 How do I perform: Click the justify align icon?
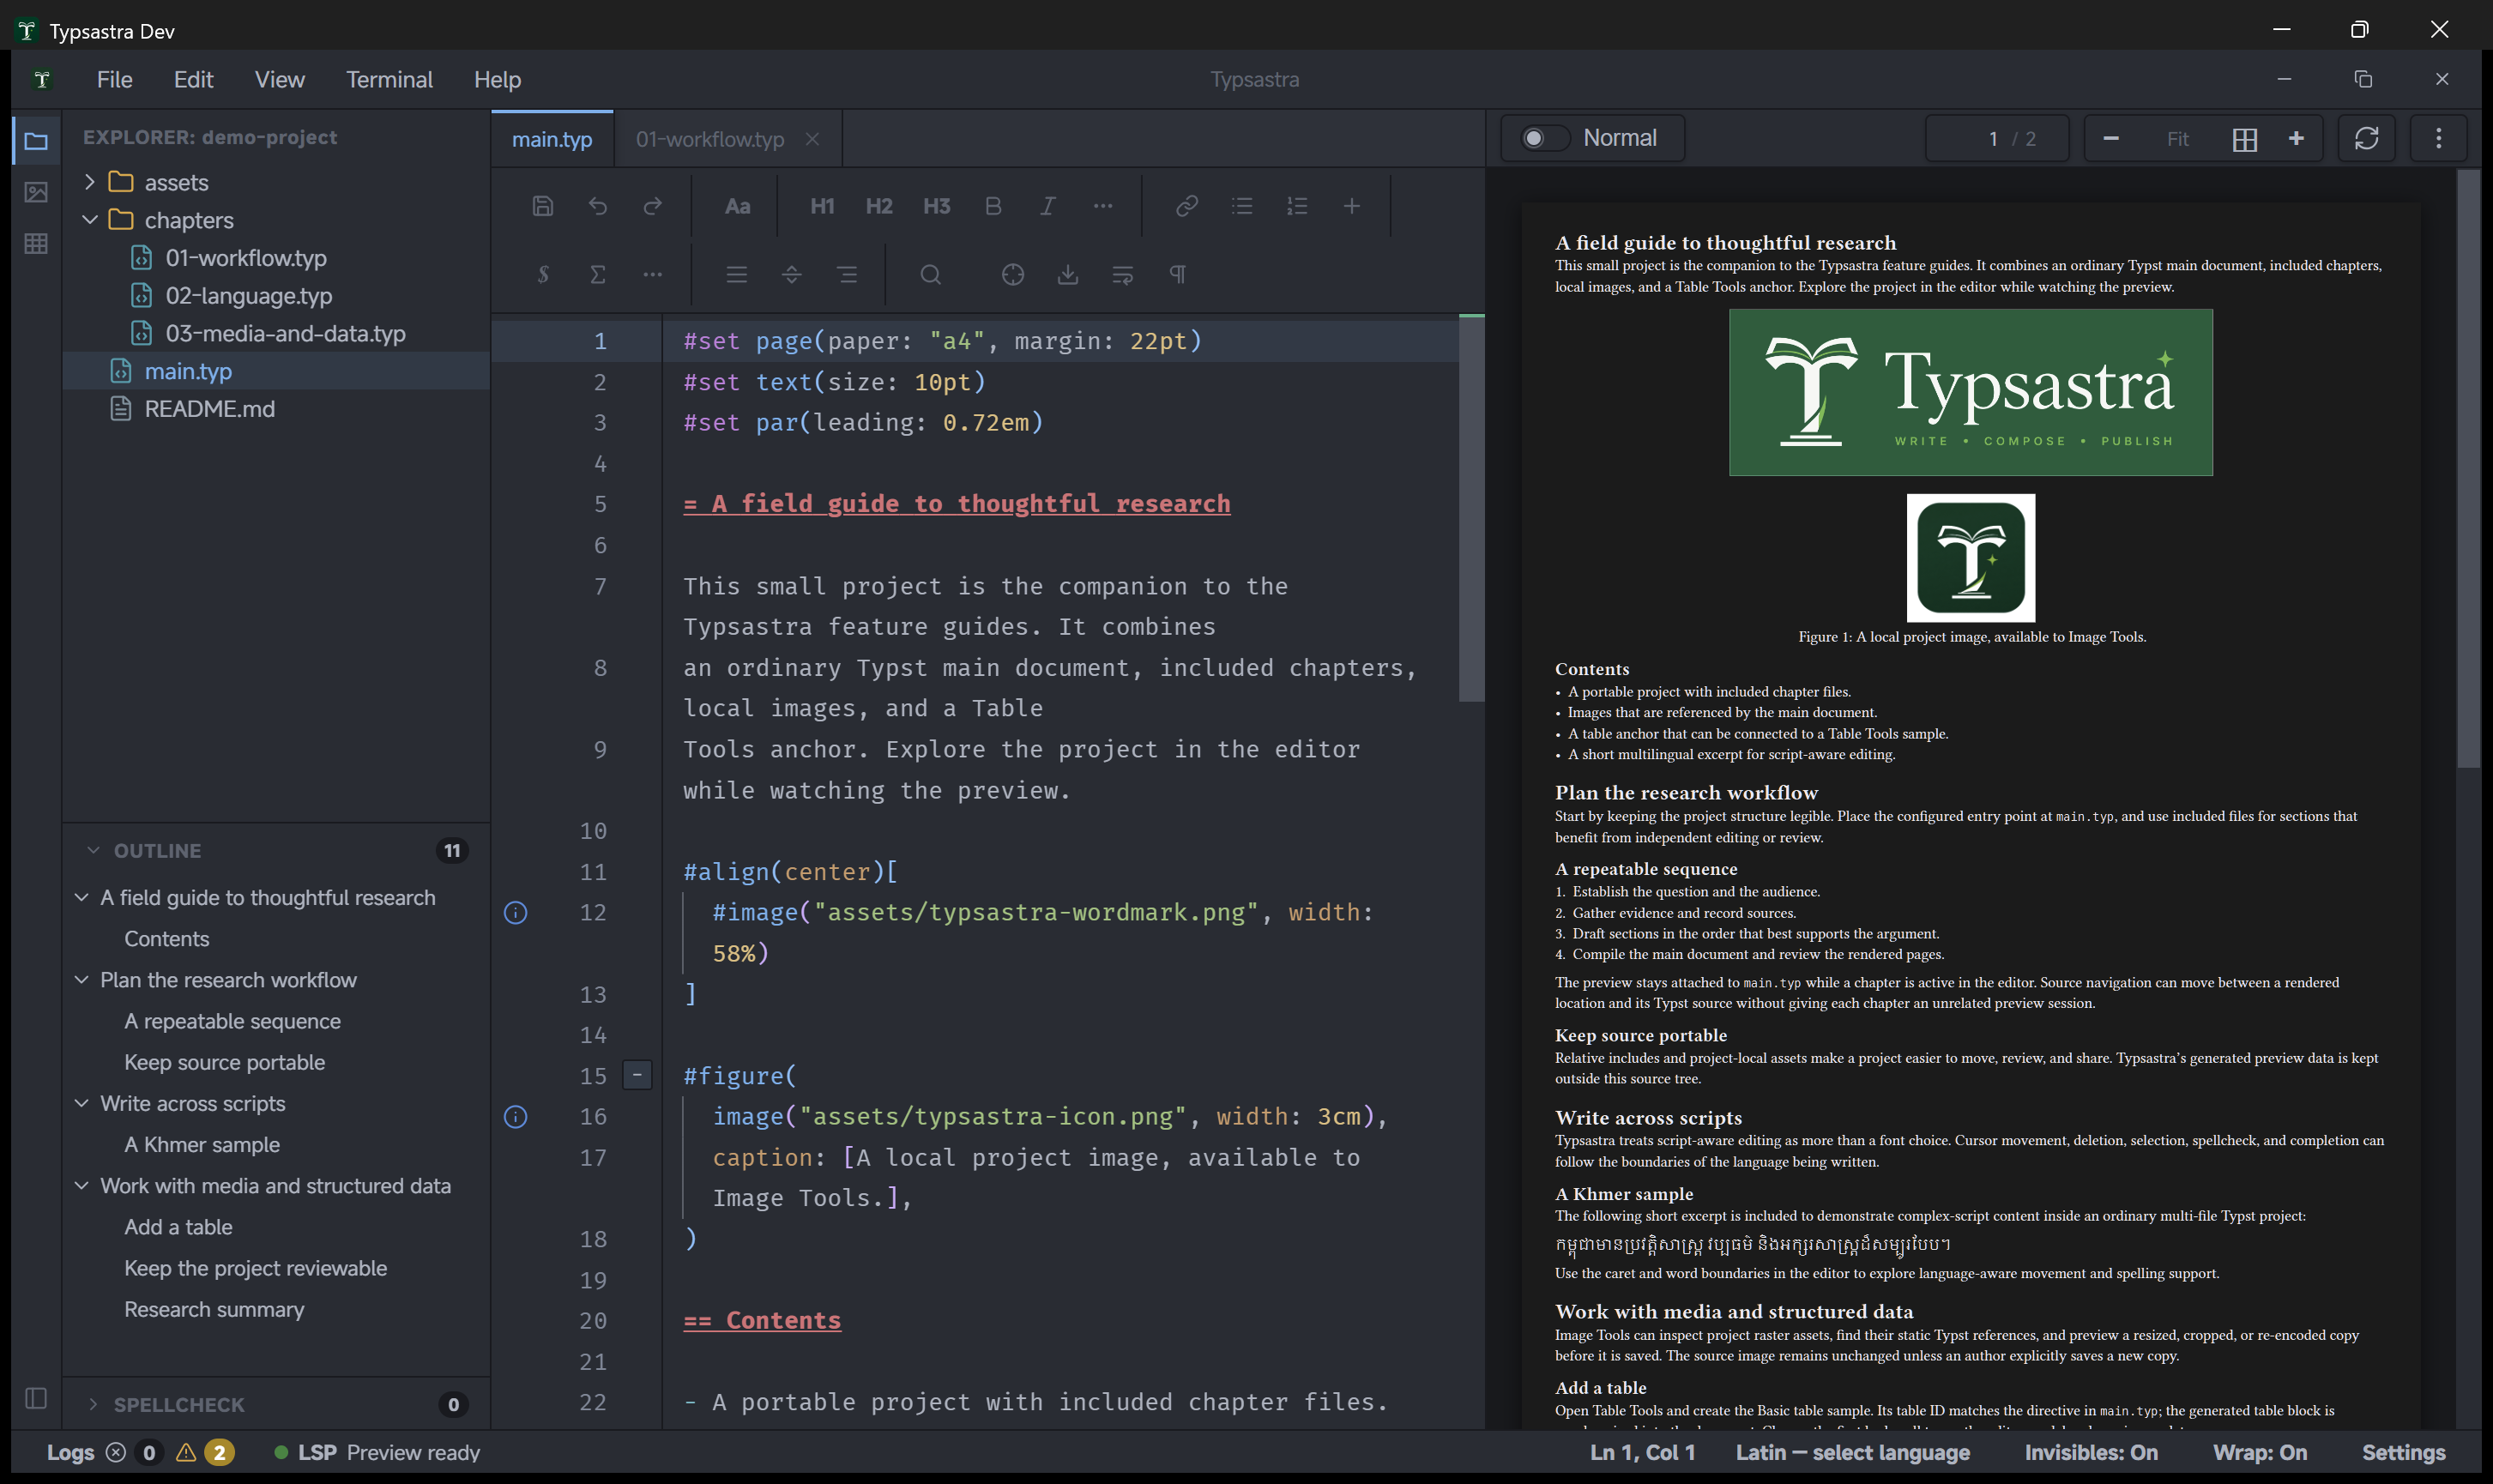(736, 274)
